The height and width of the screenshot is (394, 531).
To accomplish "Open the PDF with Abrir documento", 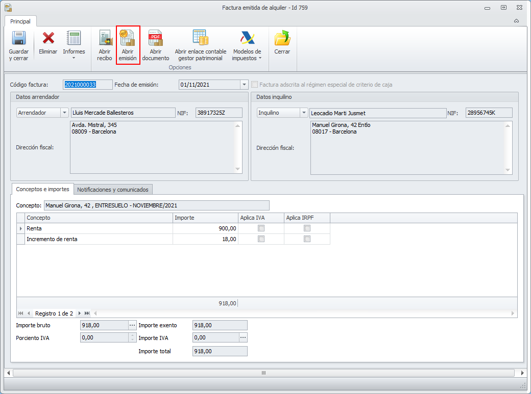I will click(x=155, y=39).
